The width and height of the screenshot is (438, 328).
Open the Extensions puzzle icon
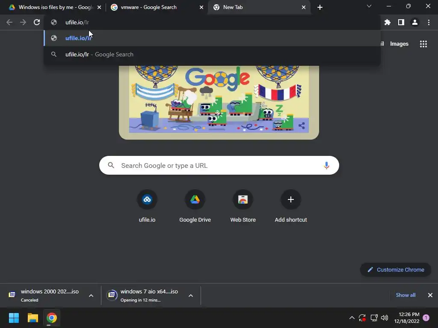(x=388, y=22)
